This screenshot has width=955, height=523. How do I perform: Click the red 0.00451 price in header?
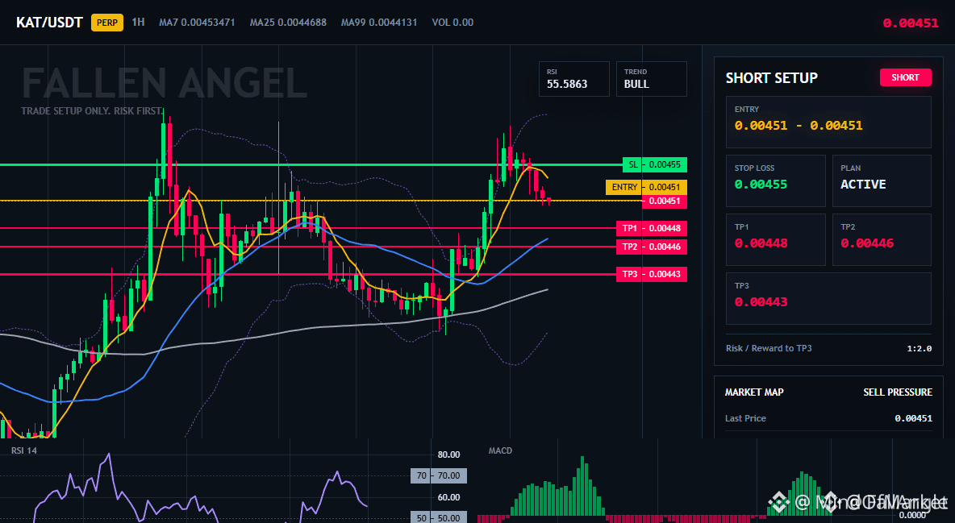pyautogui.click(x=911, y=23)
